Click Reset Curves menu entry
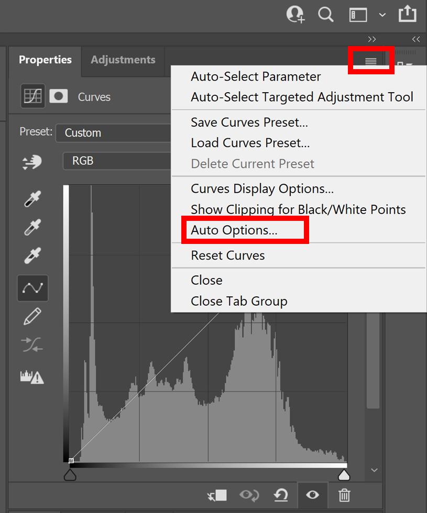 [x=228, y=255]
